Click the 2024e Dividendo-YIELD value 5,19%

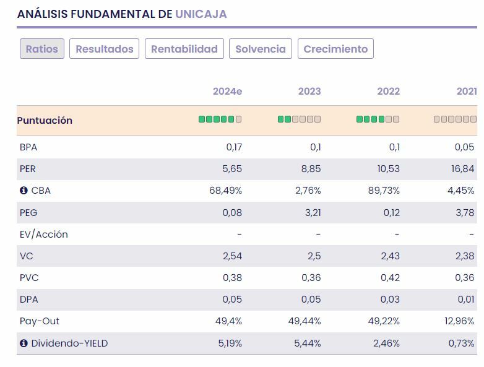[230, 343]
